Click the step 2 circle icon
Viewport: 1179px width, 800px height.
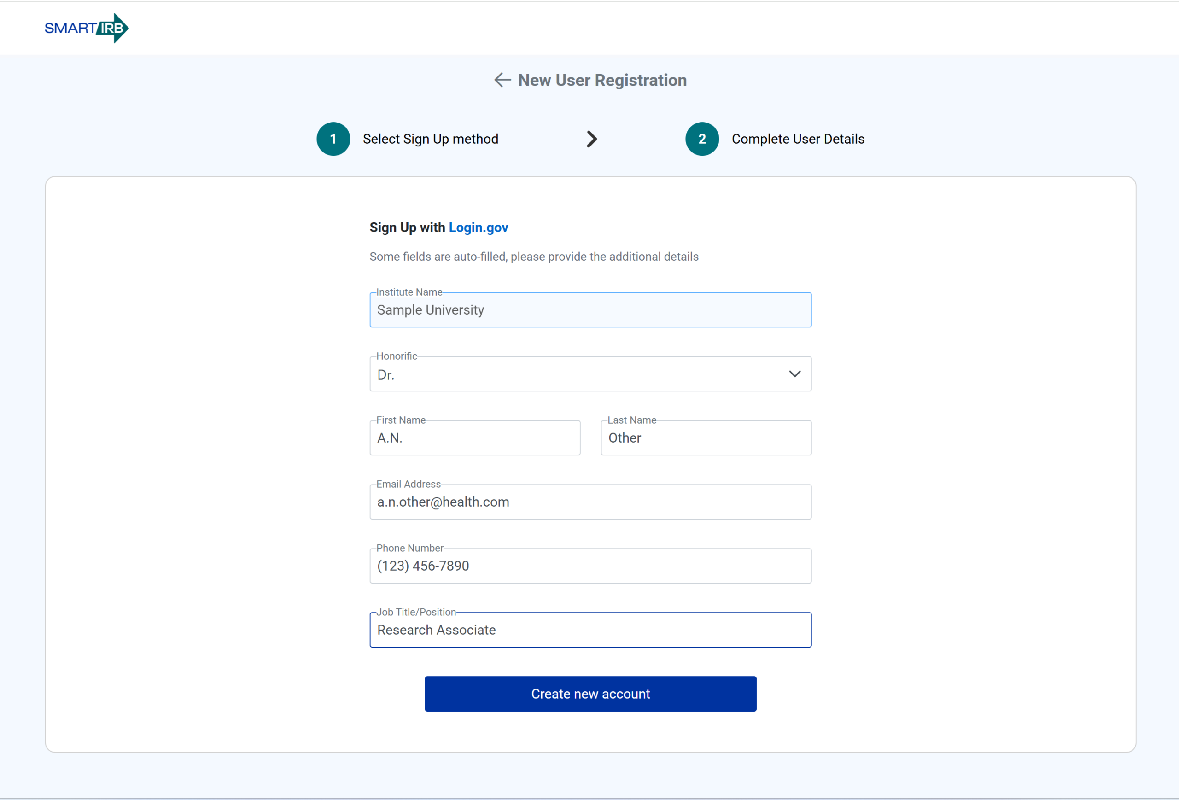coord(702,139)
